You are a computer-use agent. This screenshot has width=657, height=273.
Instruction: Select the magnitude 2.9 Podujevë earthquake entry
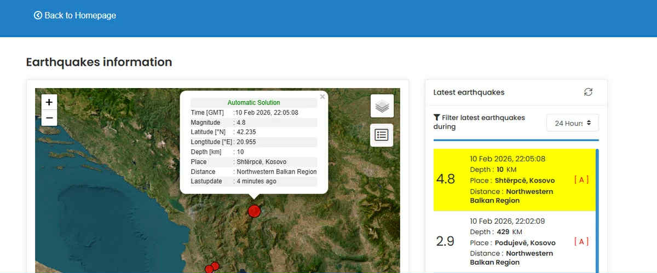pos(515,242)
